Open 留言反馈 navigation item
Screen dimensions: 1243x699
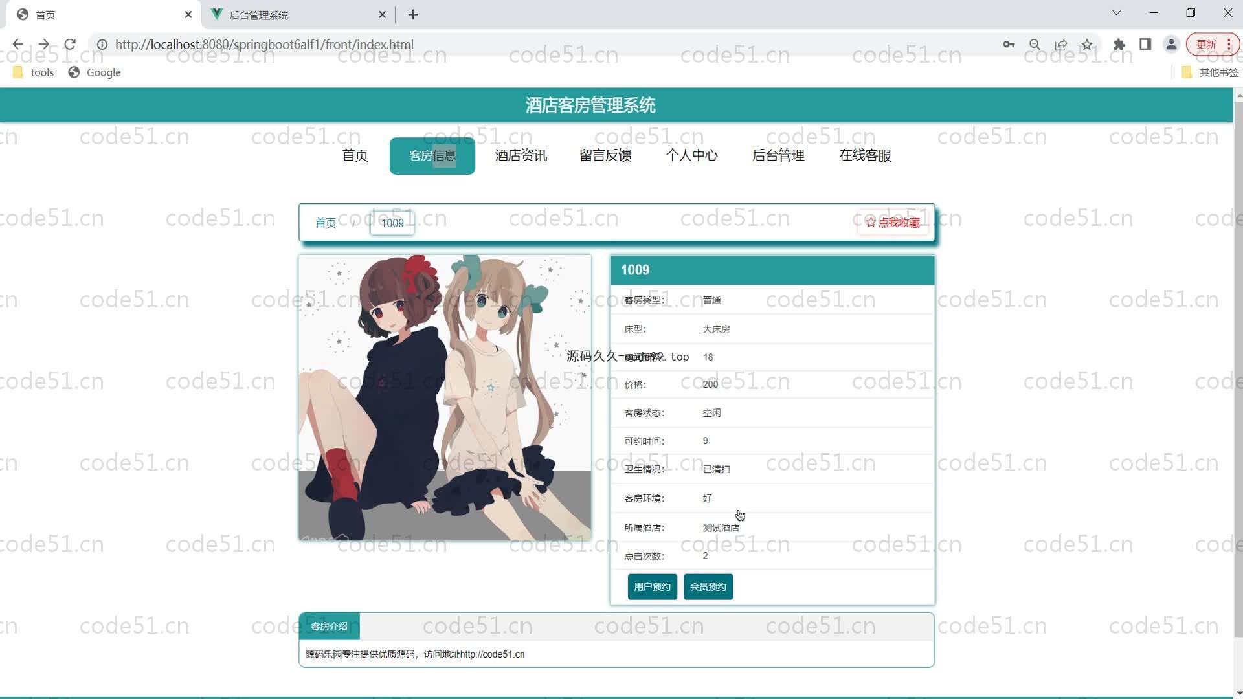click(x=605, y=155)
